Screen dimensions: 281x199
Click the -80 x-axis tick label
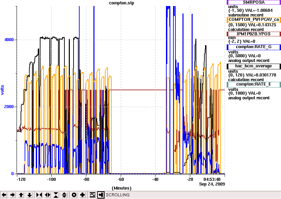pos(86,179)
